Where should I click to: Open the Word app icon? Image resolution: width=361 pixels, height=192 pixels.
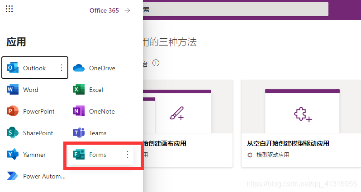click(x=12, y=89)
